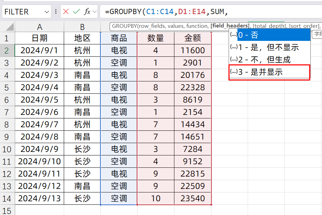Select row 1 header
322x215 pixels.
(x=7, y=38)
